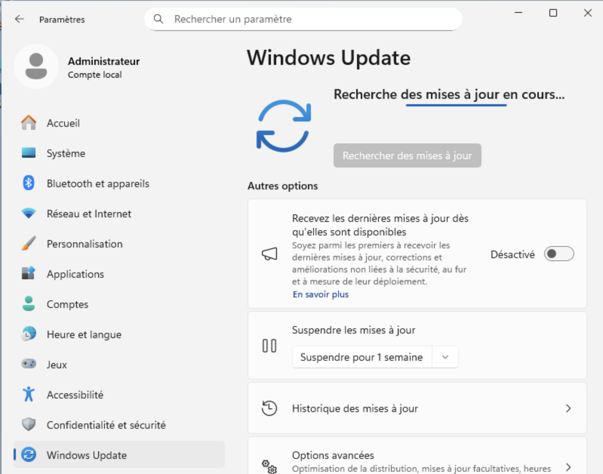Click the Heure et langue globe icon
Screen dimensions: 603x474
pyautogui.click(x=29, y=334)
